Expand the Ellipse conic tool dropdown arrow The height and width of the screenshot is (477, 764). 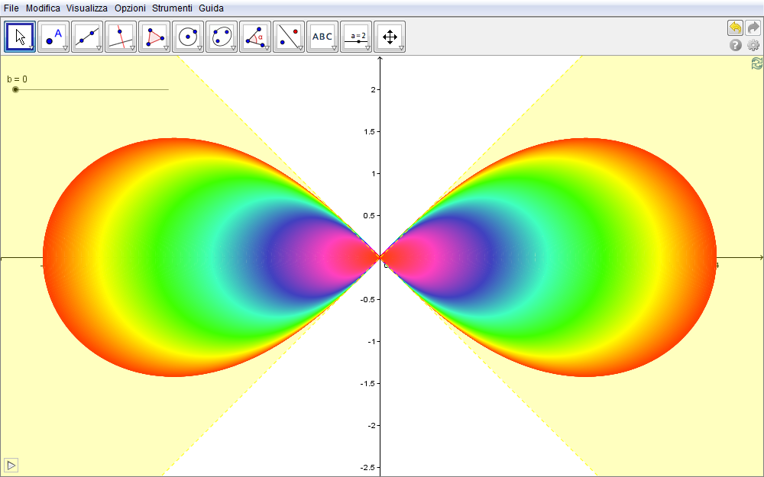point(233,48)
